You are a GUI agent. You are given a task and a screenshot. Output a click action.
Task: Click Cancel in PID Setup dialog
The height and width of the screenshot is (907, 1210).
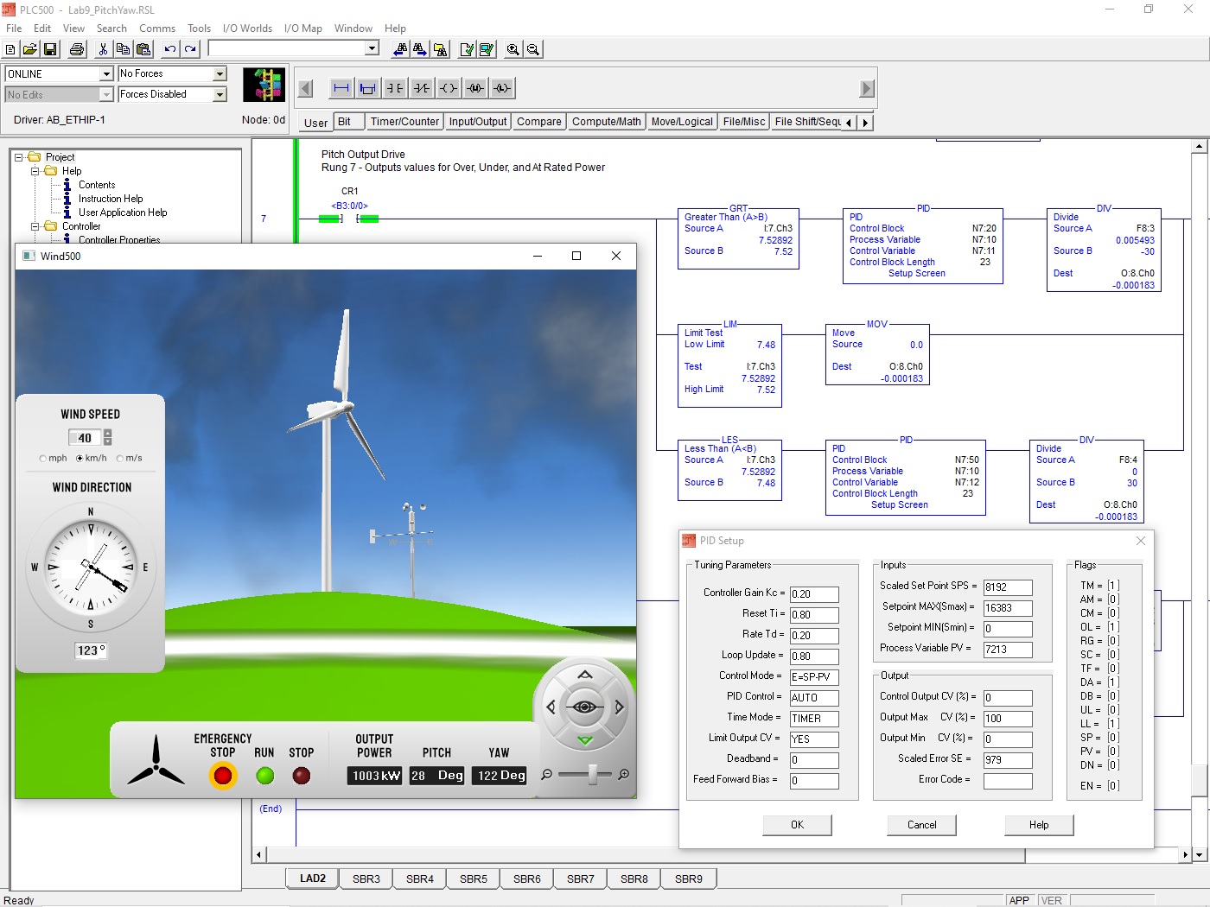pos(921,825)
